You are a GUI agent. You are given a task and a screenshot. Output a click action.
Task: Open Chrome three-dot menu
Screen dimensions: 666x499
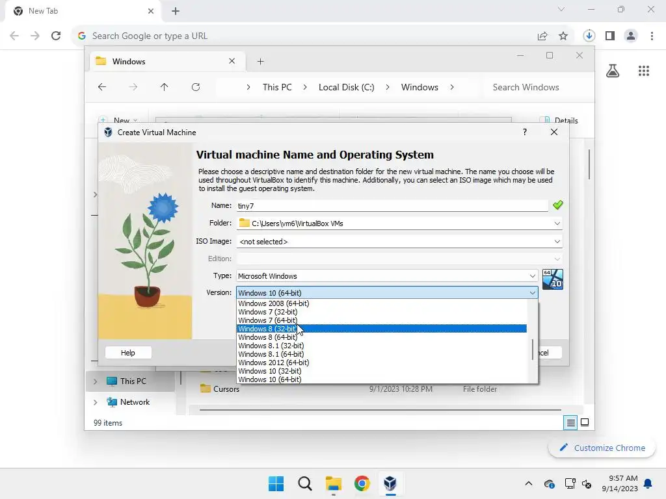coord(652,36)
